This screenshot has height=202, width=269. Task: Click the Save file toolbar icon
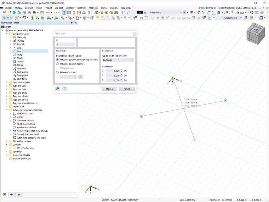tap(29, 12)
